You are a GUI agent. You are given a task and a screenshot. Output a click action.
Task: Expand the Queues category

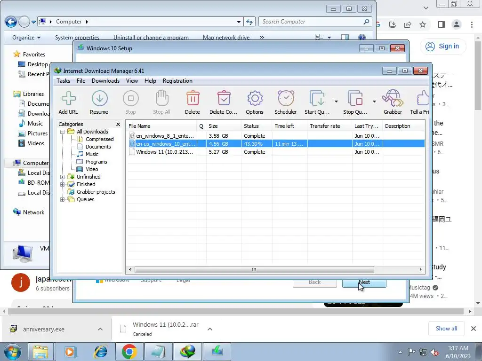click(x=63, y=199)
